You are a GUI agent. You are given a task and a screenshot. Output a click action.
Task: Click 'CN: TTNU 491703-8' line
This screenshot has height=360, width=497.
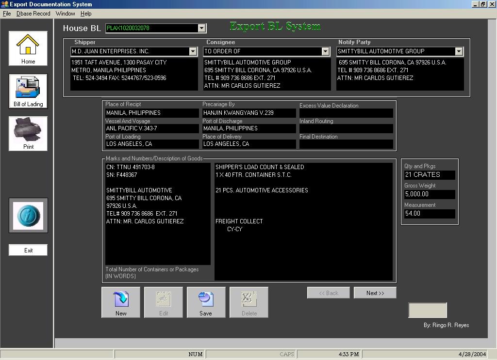tap(130, 167)
